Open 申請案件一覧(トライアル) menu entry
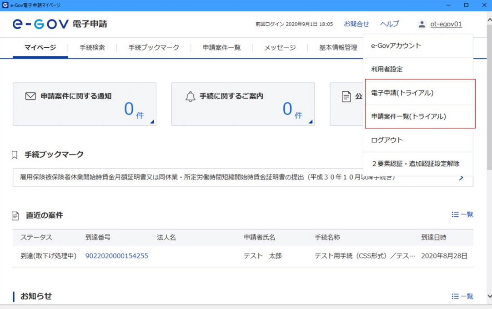 [418, 116]
